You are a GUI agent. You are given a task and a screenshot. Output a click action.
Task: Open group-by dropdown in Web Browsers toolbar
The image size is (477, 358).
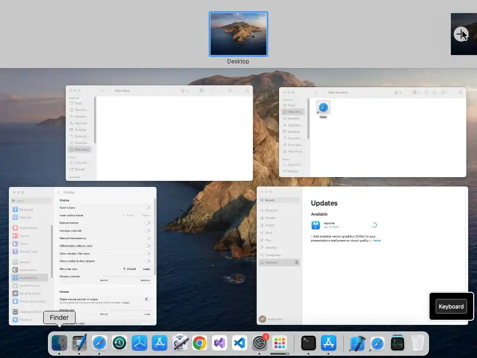[x=416, y=93]
